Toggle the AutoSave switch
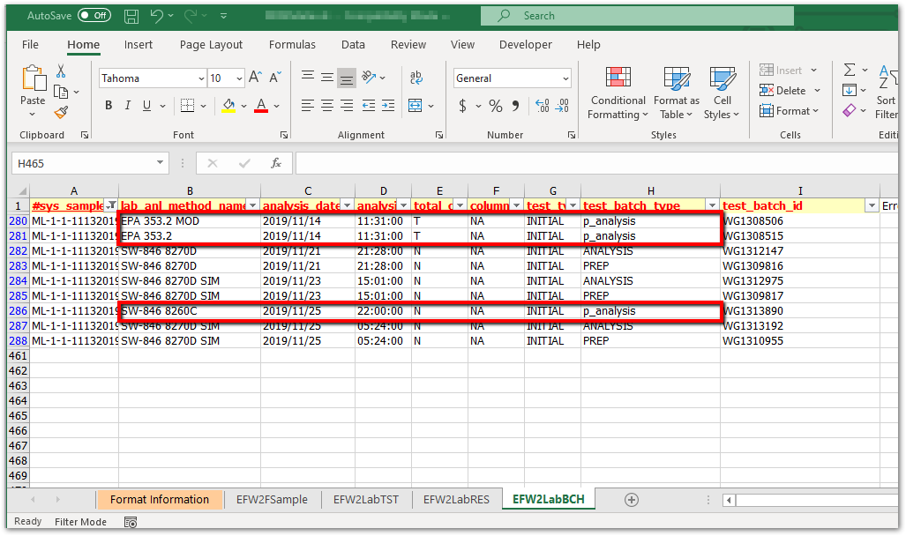This screenshot has width=906, height=536. click(x=94, y=16)
